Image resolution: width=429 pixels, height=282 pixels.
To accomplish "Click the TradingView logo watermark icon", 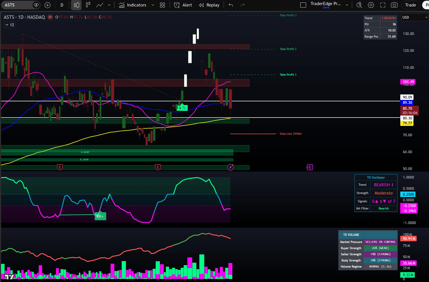I will pyautogui.click(x=9, y=277).
